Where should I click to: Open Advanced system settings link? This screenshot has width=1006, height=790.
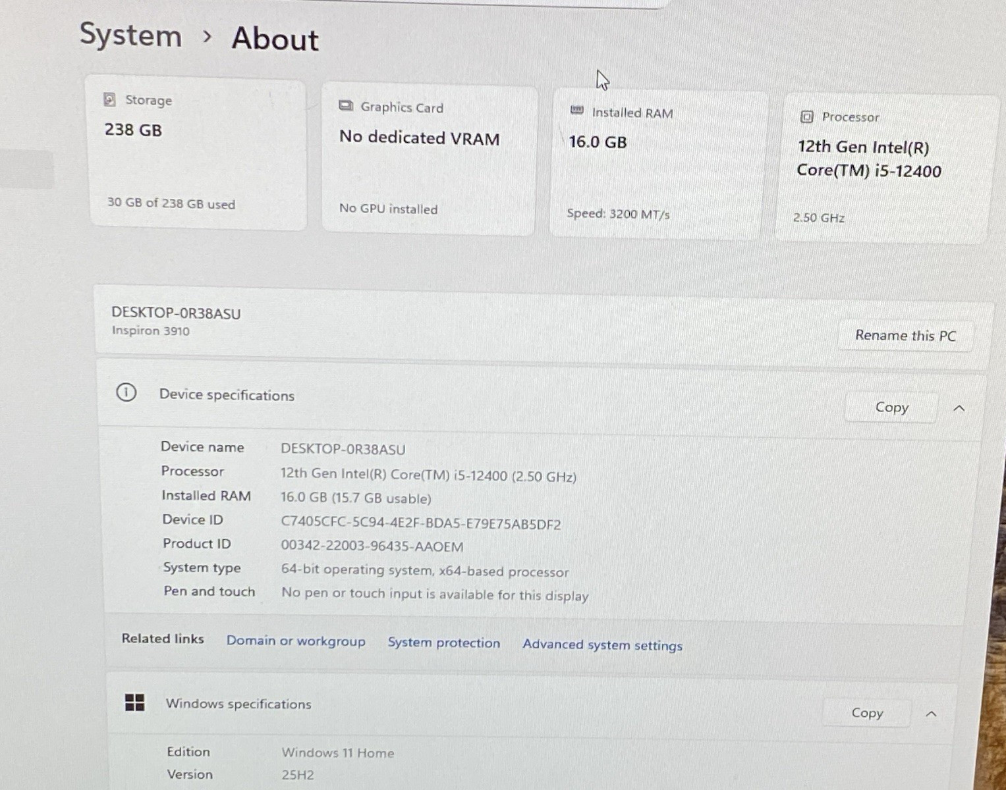tap(602, 645)
